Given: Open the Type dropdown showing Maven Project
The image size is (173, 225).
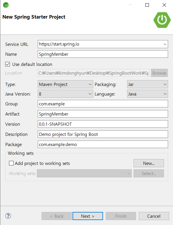Looking at the screenshot, I should click(65, 84).
